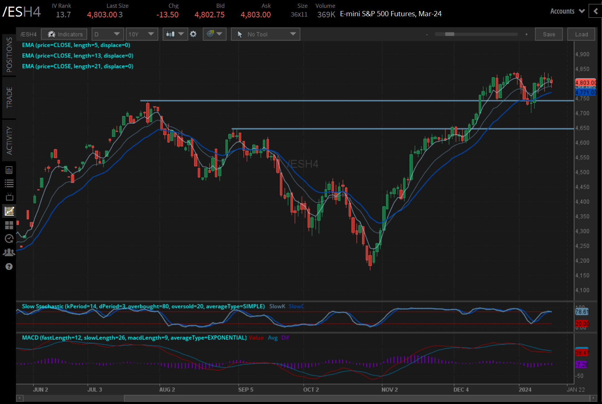This screenshot has height=404, width=602.
Task: Switch to the POSITIONS side tab
Action: [9, 55]
